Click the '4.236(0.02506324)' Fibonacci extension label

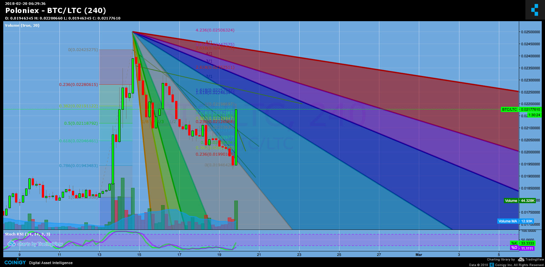(x=215, y=30)
